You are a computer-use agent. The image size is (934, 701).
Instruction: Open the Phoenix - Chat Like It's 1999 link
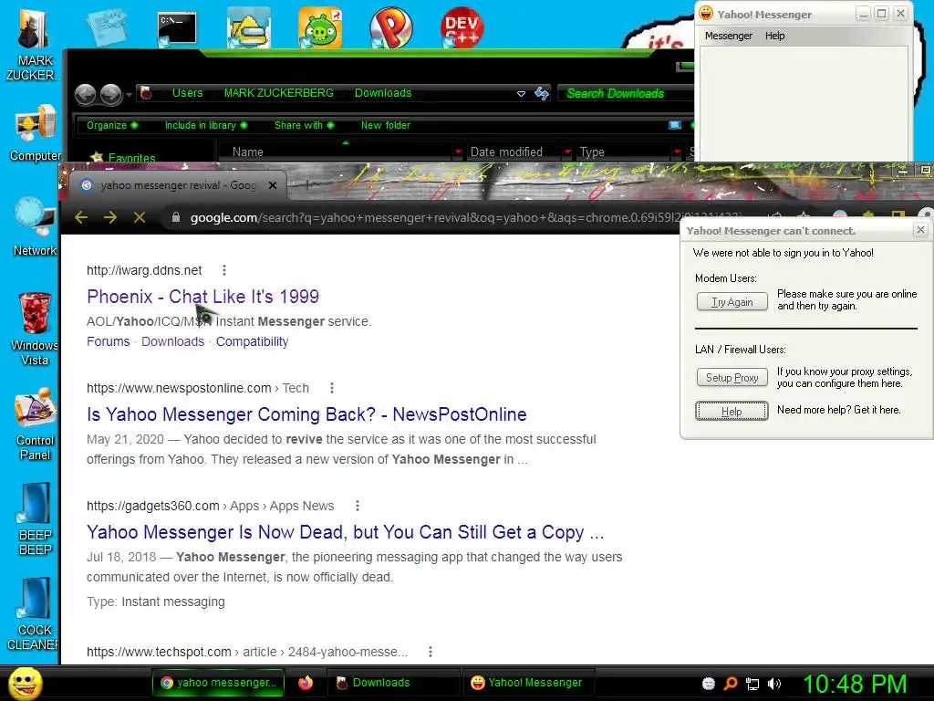(x=202, y=297)
